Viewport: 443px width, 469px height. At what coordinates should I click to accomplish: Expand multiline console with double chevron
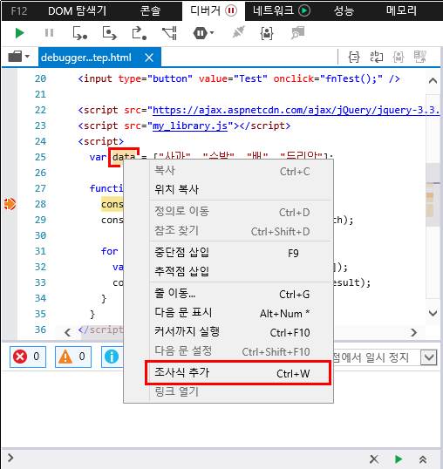point(423,459)
